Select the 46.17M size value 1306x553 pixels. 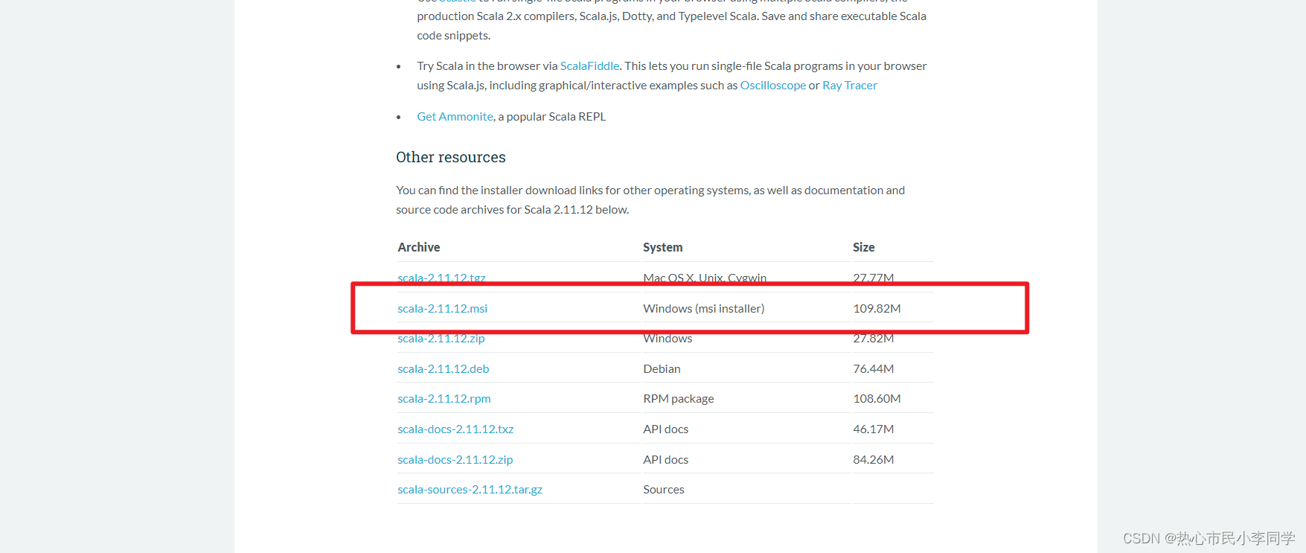click(873, 429)
